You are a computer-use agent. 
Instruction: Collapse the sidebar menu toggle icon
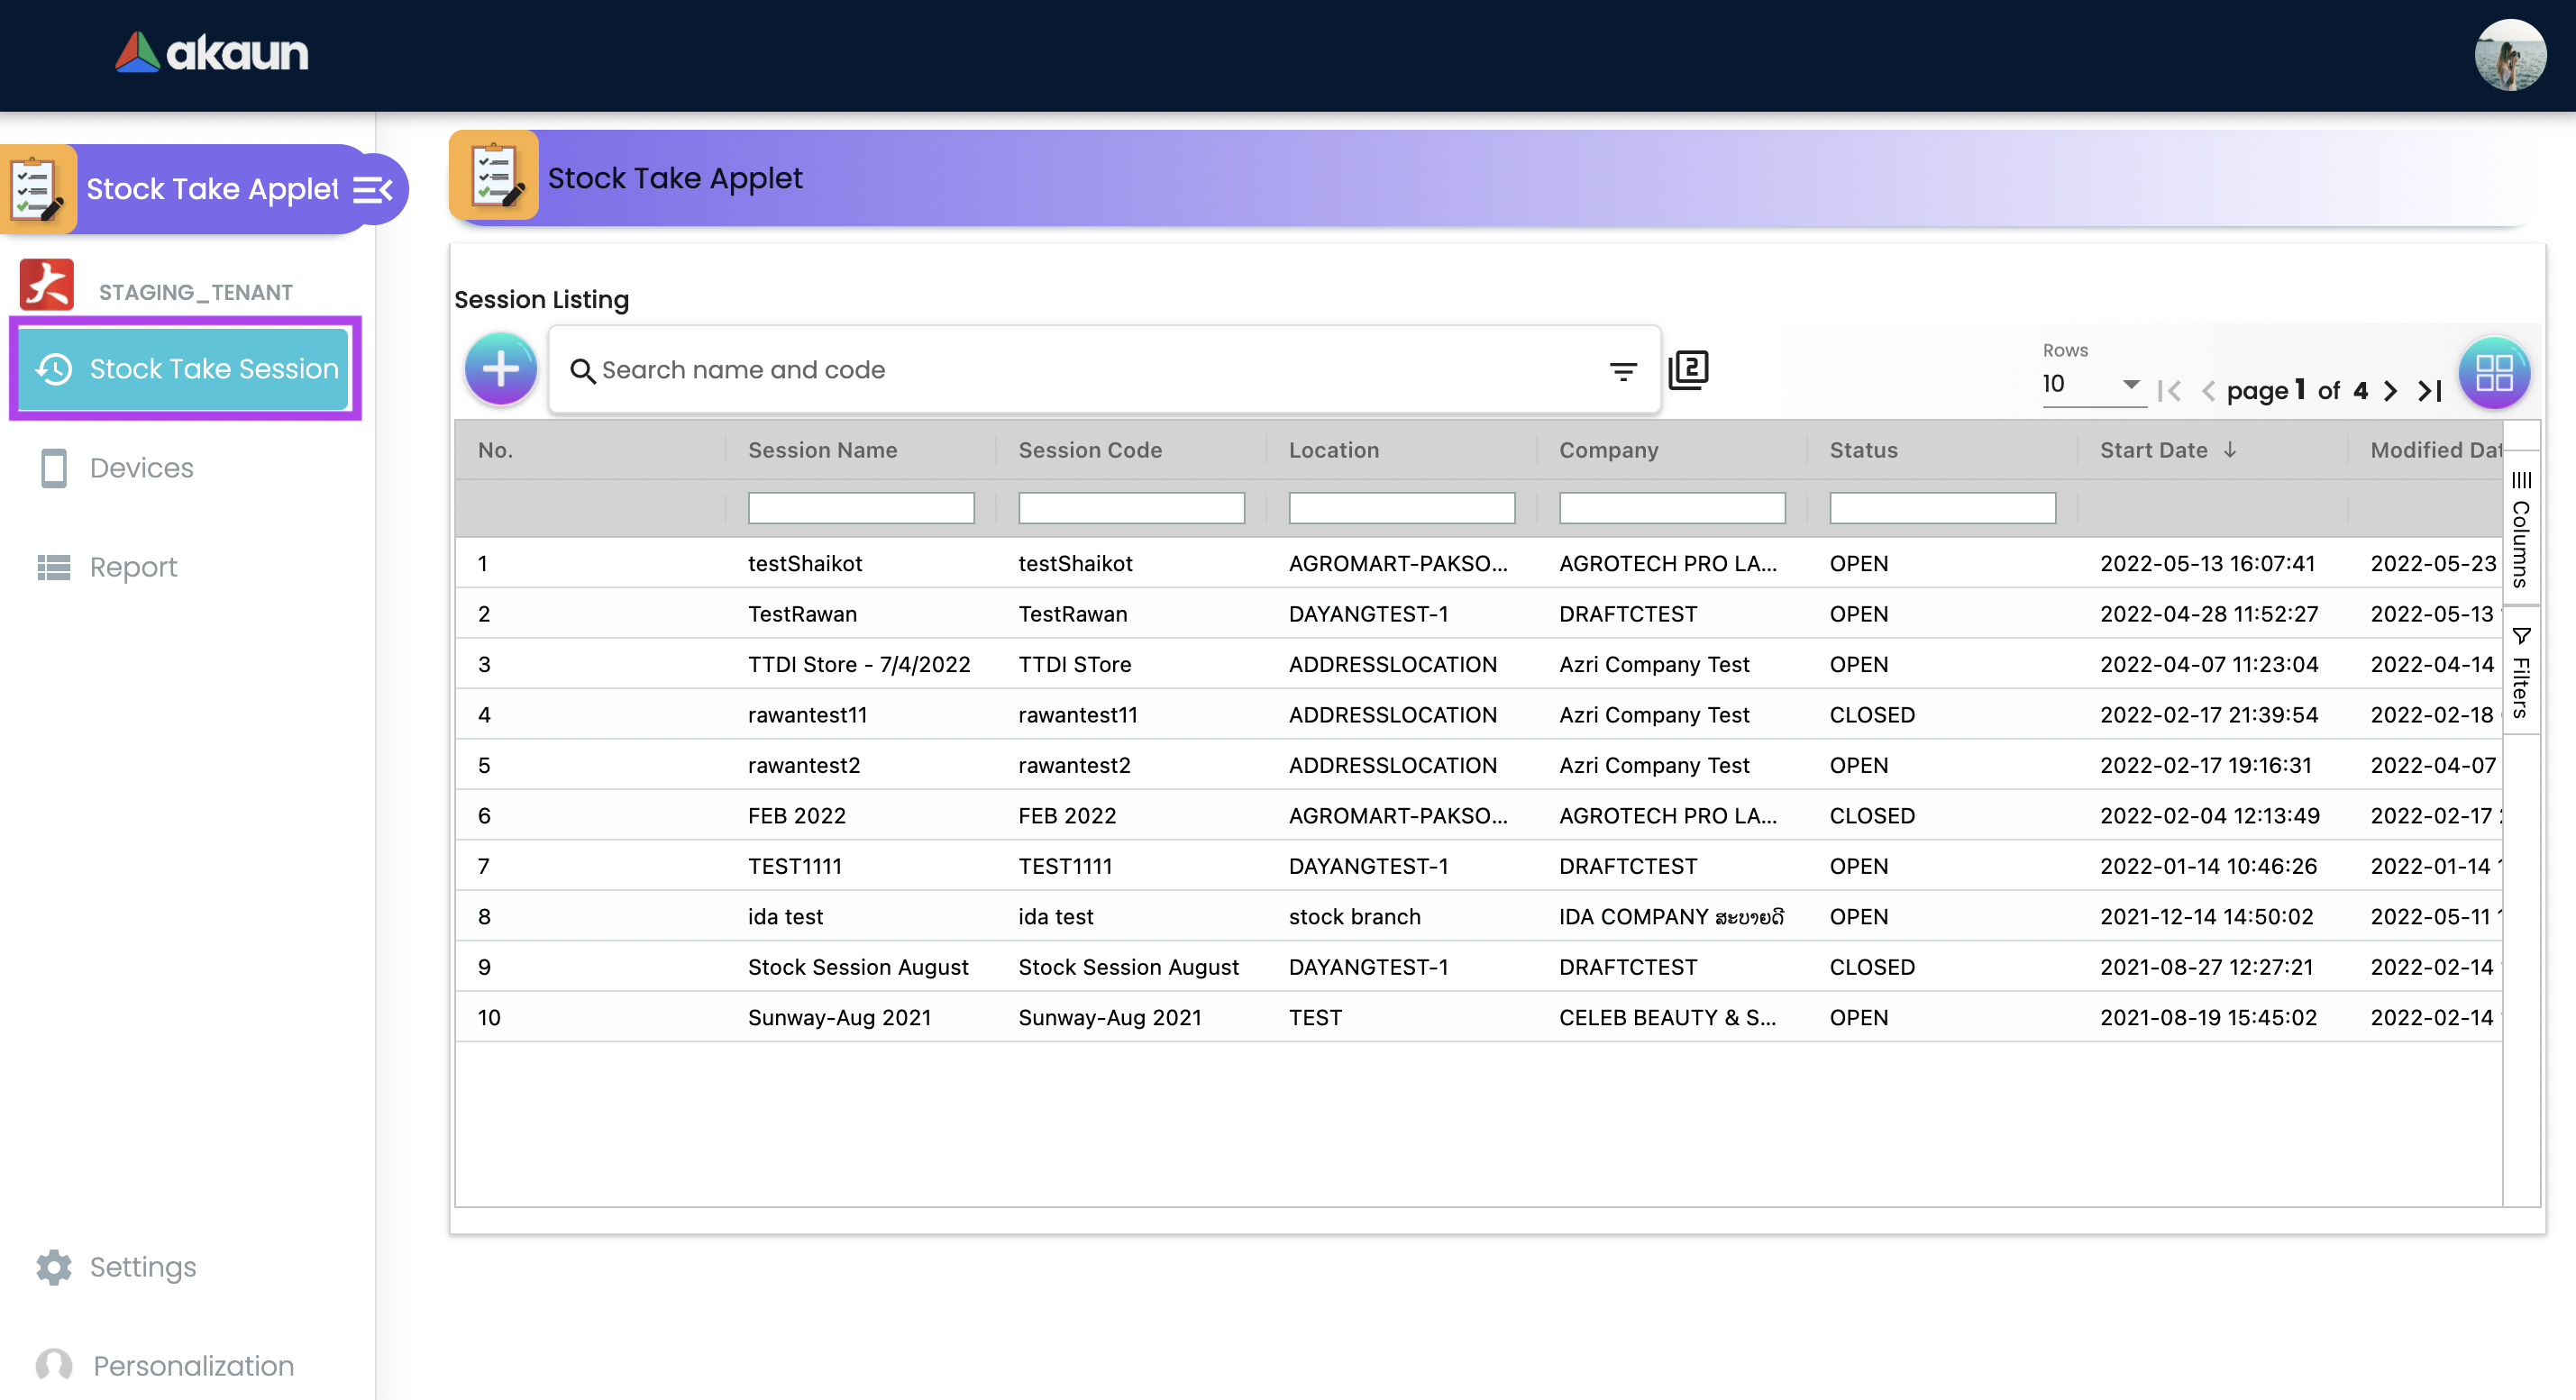[372, 189]
